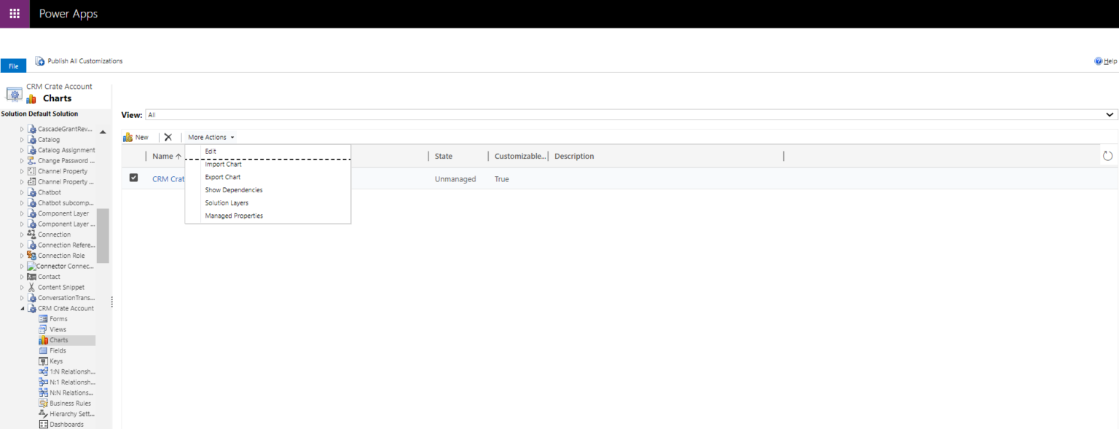Click the refresh icon above the grid
Screen dimensions: 1119x429
1107,155
